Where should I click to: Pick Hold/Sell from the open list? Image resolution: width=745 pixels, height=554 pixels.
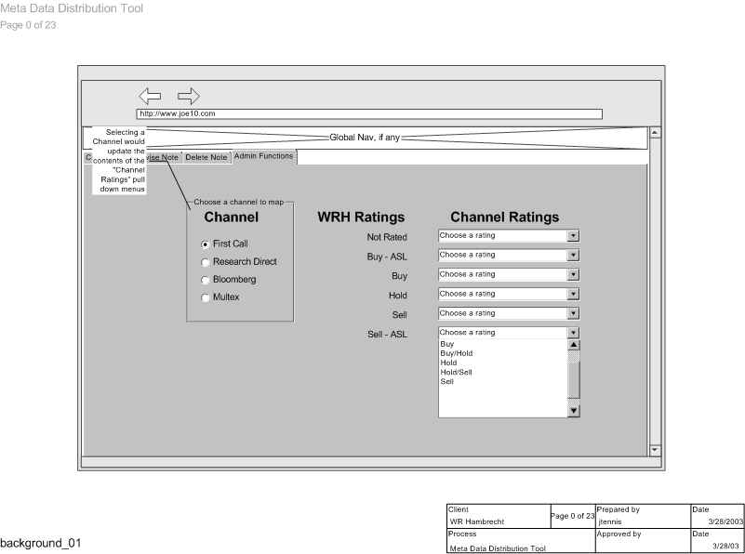point(457,372)
